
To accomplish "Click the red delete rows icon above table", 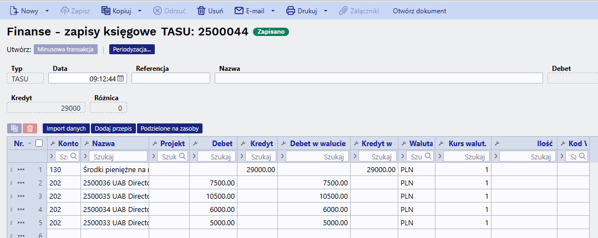I will [30, 129].
